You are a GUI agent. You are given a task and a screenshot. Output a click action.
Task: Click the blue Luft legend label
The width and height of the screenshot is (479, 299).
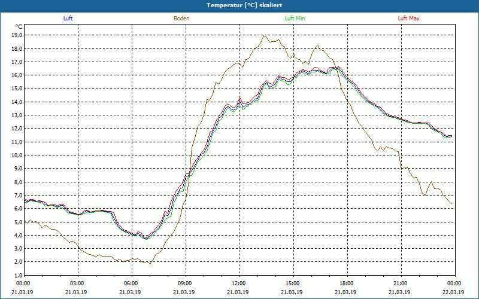coord(68,19)
